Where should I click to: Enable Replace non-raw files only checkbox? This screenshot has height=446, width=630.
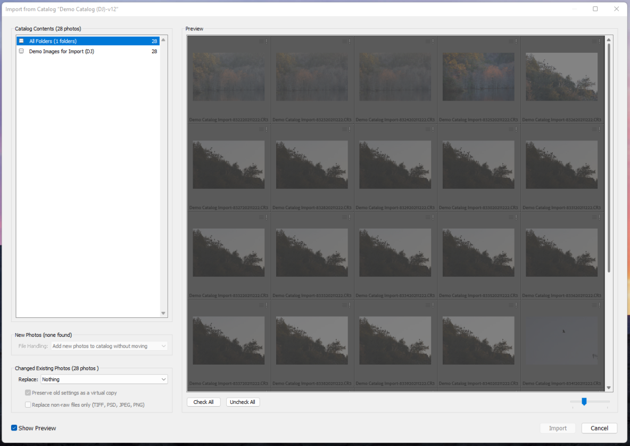28,404
